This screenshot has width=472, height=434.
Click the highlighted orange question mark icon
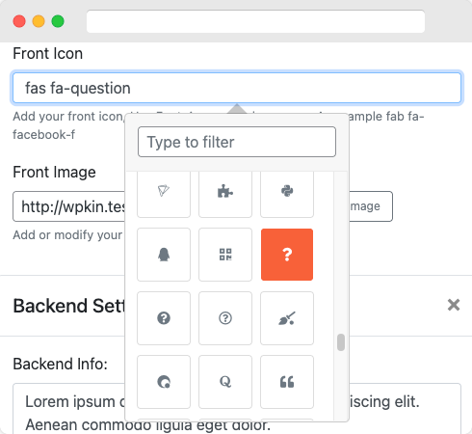[287, 255]
